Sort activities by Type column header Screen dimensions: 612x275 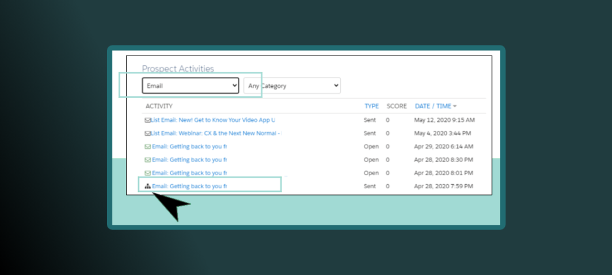[372, 106]
